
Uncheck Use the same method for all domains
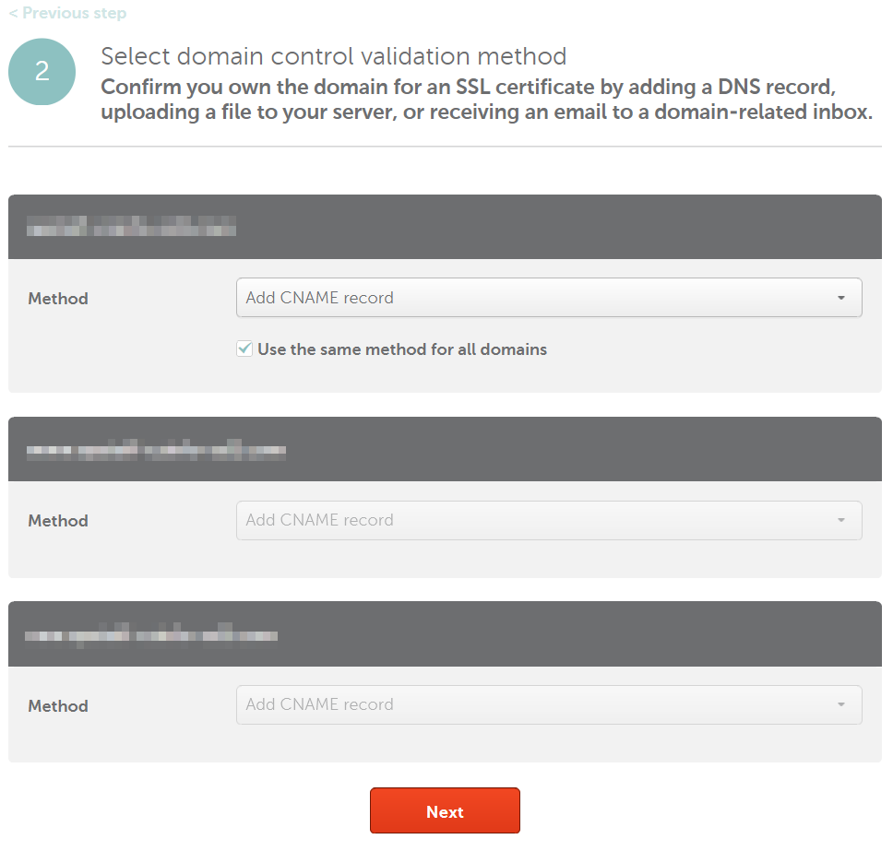pyautogui.click(x=244, y=349)
